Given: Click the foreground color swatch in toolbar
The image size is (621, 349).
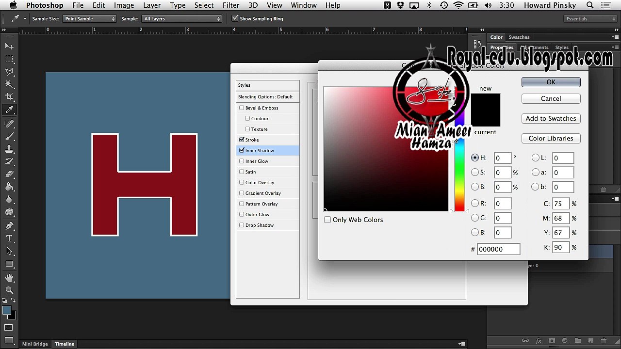Looking at the screenshot, I should point(6,311).
